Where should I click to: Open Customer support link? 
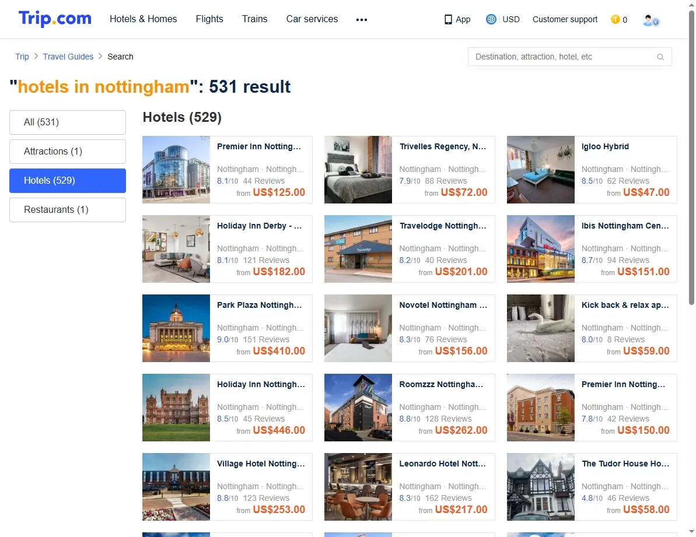coord(565,19)
